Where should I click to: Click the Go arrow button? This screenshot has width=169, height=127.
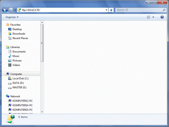(x=111, y=10)
